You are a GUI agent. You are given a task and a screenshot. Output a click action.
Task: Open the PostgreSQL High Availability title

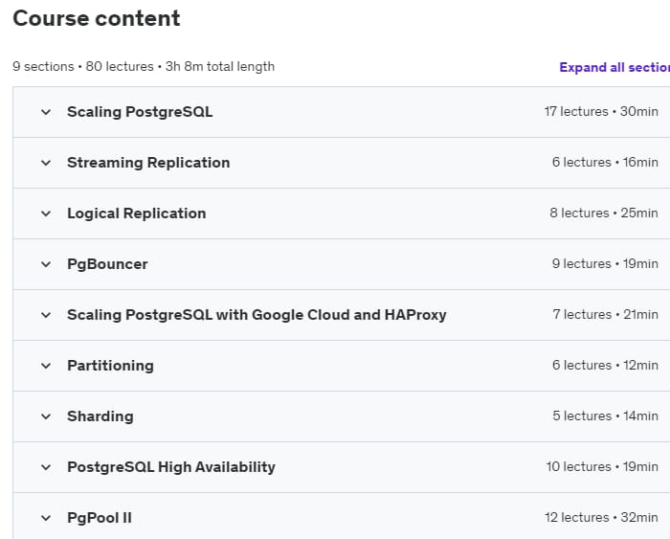(x=171, y=467)
